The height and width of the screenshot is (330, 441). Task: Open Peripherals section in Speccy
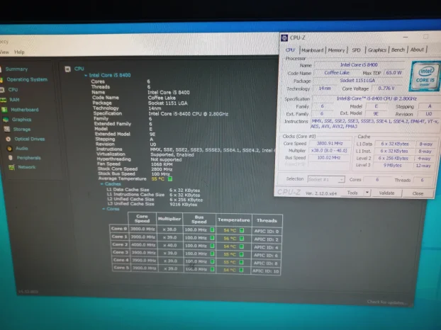point(28,157)
